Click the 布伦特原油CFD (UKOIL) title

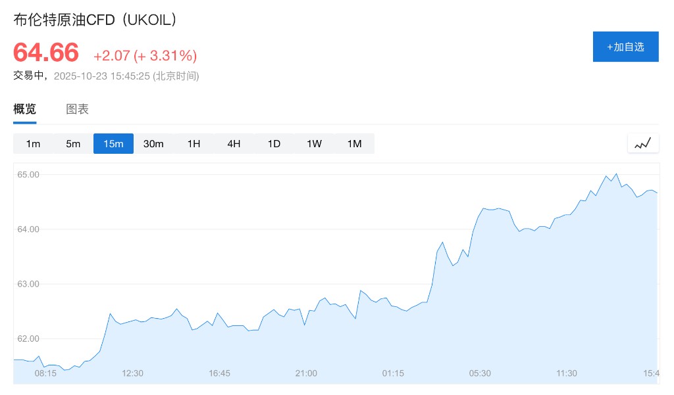coord(96,20)
